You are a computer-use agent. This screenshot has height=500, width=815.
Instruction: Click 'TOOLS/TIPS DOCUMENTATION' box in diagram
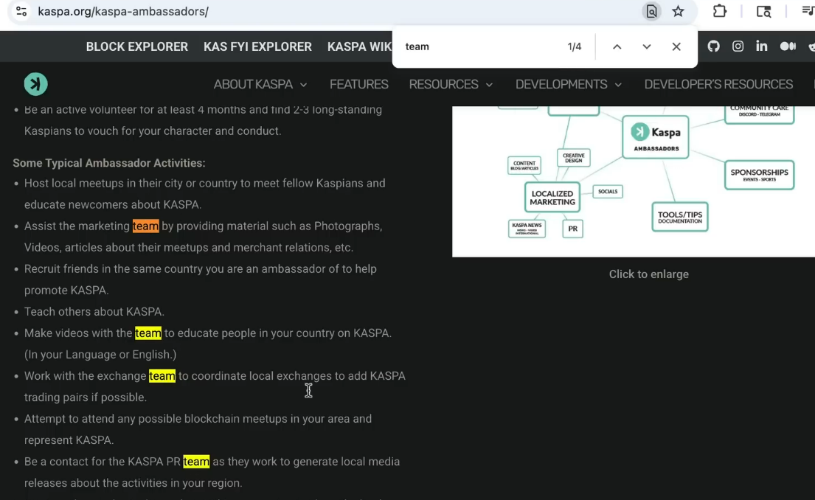[680, 217]
